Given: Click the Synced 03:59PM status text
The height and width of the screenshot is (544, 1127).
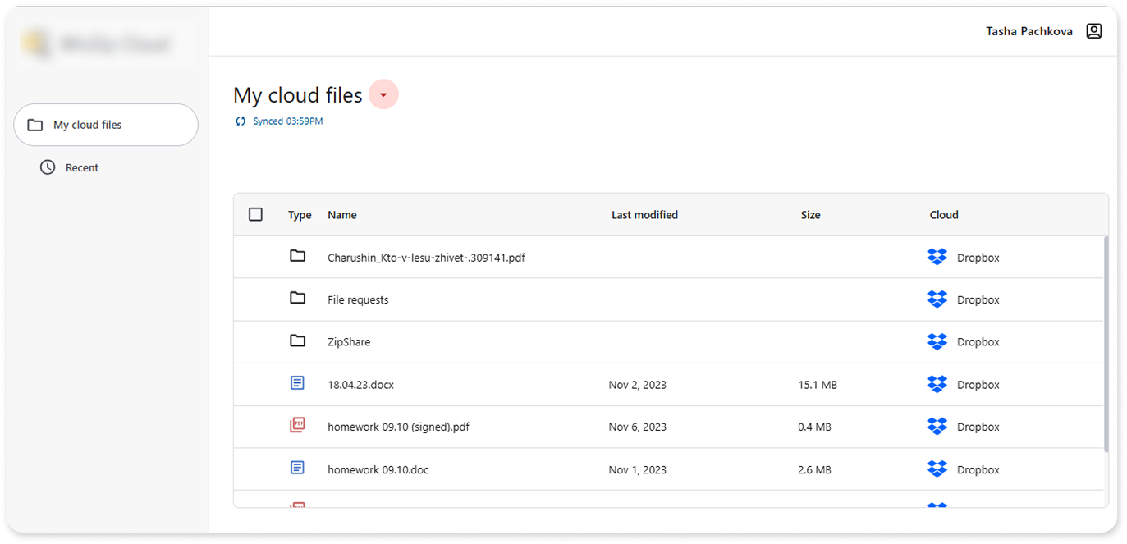Looking at the screenshot, I should pyautogui.click(x=287, y=121).
